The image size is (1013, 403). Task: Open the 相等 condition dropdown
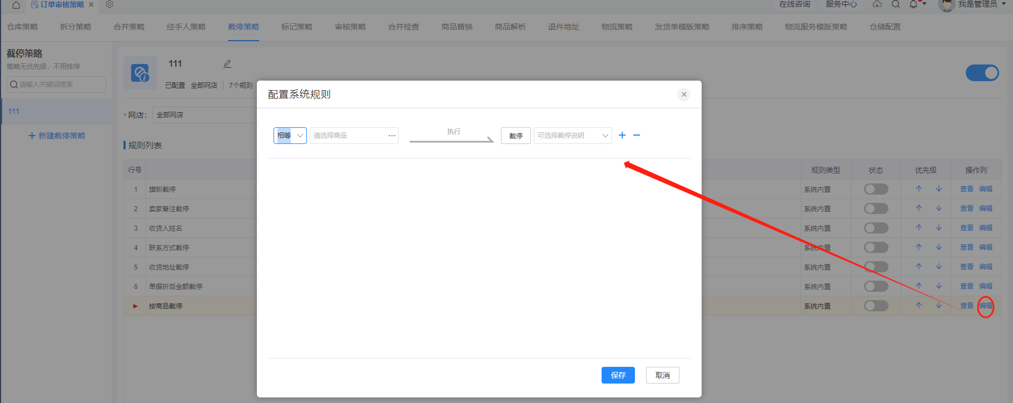[290, 136]
